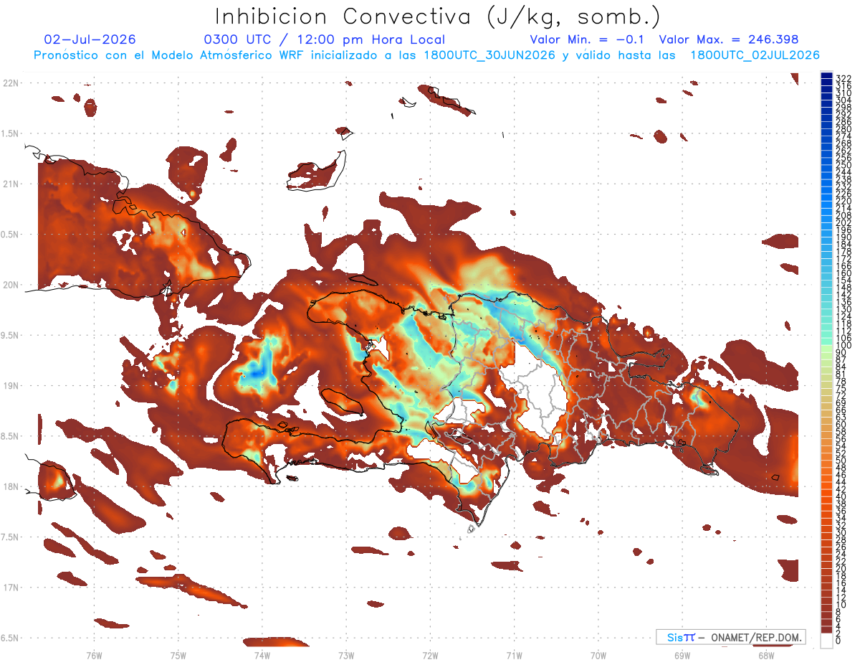Click the latitude label '20N'
This screenshot has width=860, height=665.
[x=10, y=285]
